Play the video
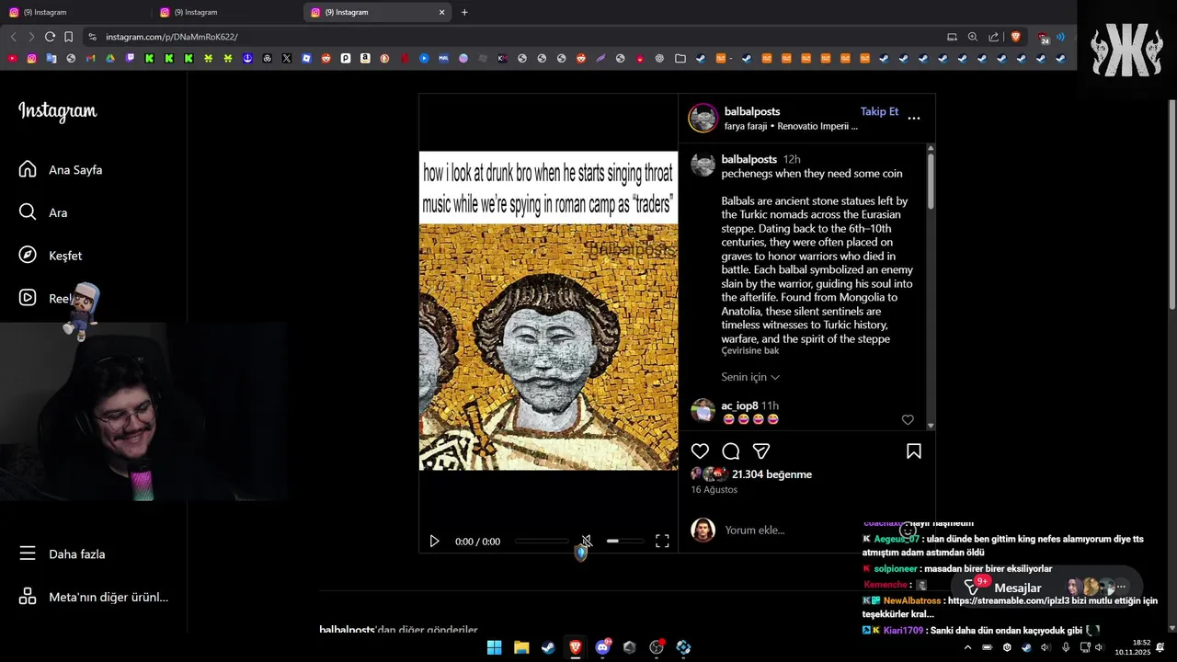 (x=434, y=542)
